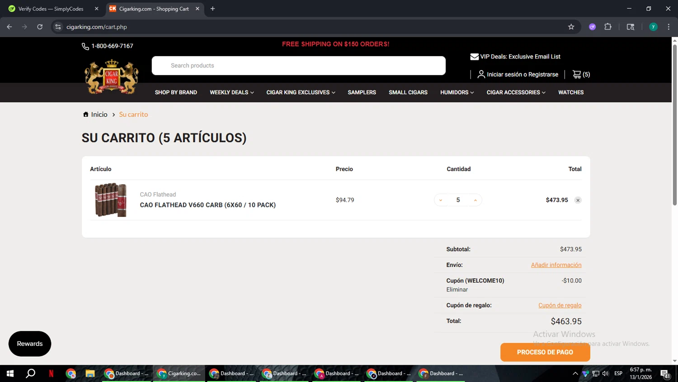The image size is (678, 382).
Task: Expand the Weekly Deals menu
Action: click(231, 92)
